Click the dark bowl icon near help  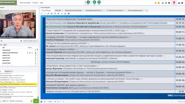tap(179, 3)
